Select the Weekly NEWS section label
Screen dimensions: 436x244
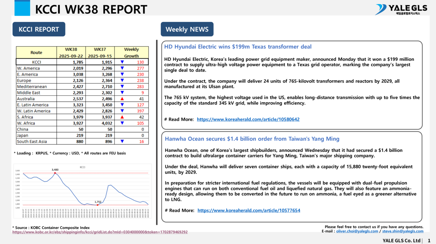coord(187,29)
